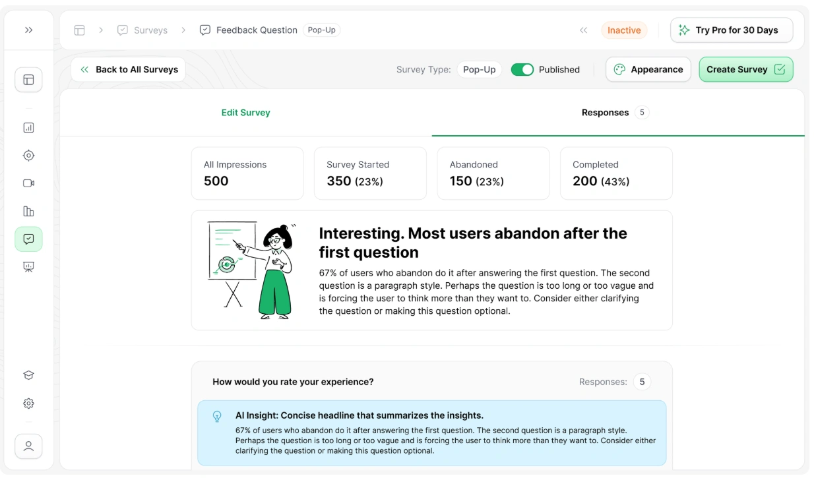Screen dimensions: 814x478
Task: Select the Responses tab
Action: coord(618,113)
